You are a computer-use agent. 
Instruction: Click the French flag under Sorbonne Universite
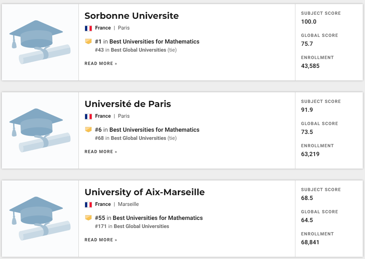coord(88,28)
